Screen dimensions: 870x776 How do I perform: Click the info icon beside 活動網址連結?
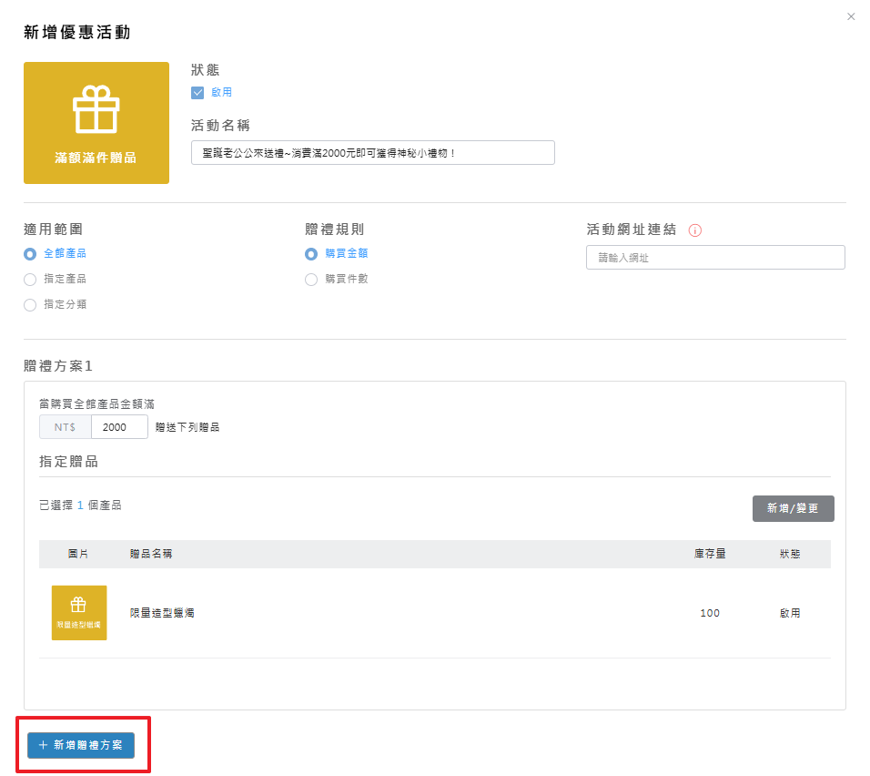click(x=695, y=230)
